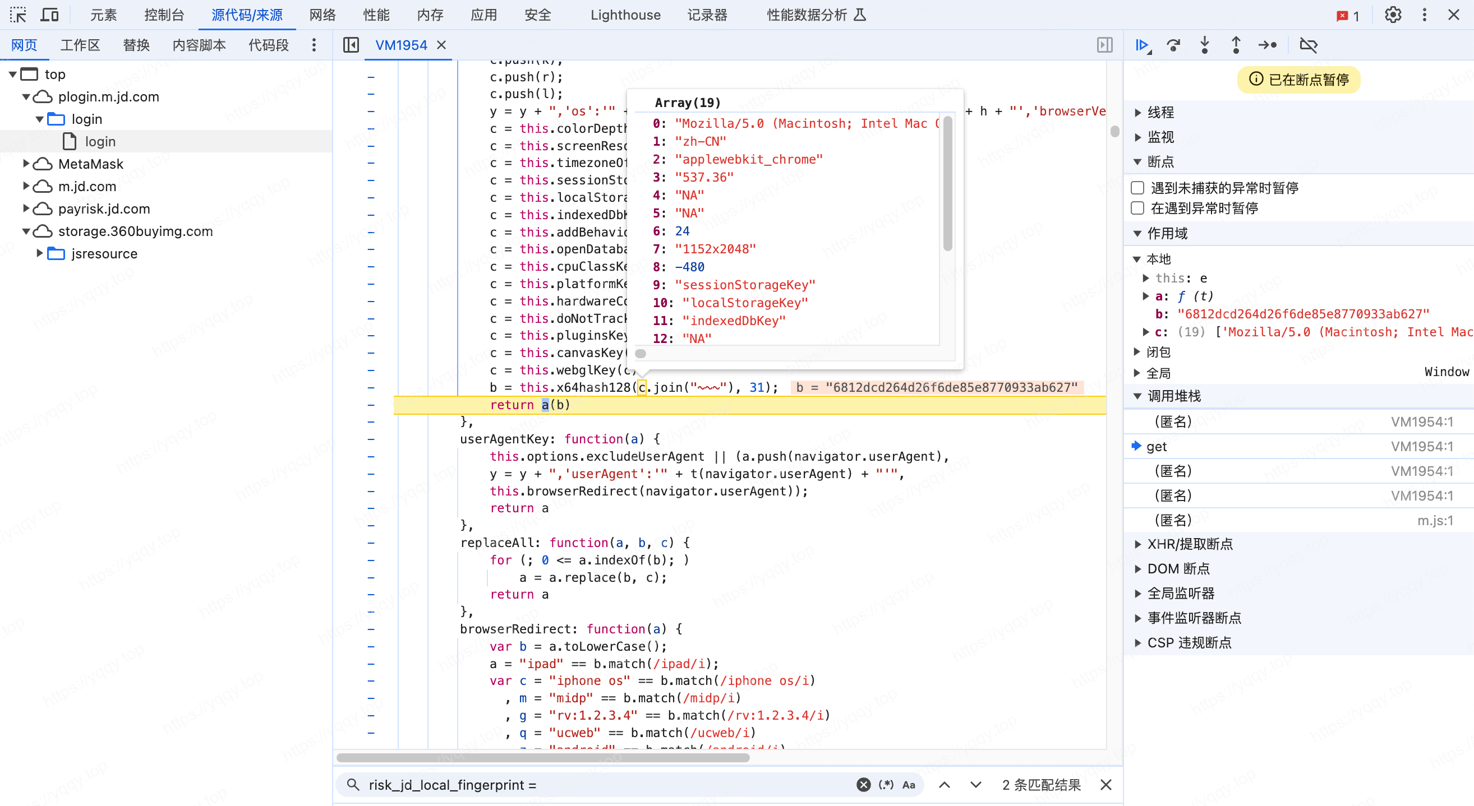
Task: Resume script execution
Action: (x=1143, y=45)
